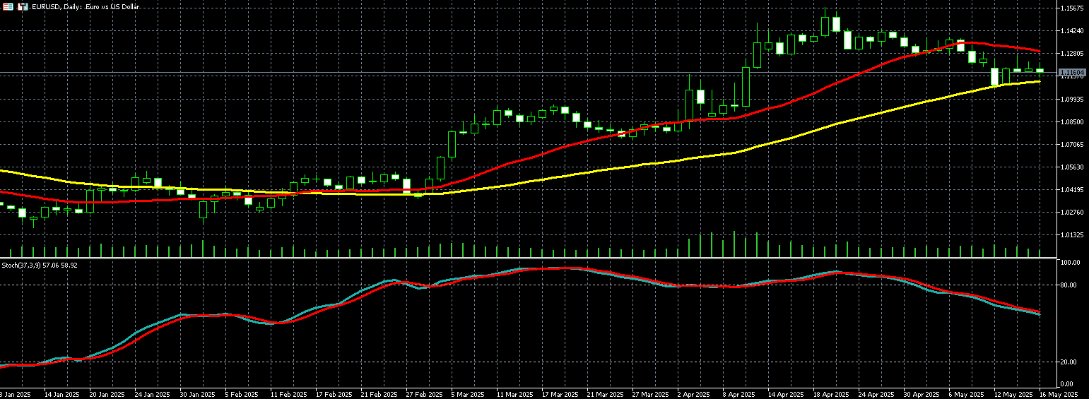The height and width of the screenshot is (399, 1089).
Task: Click the 18 Apr 2025 date label
Action: [x=831, y=394]
